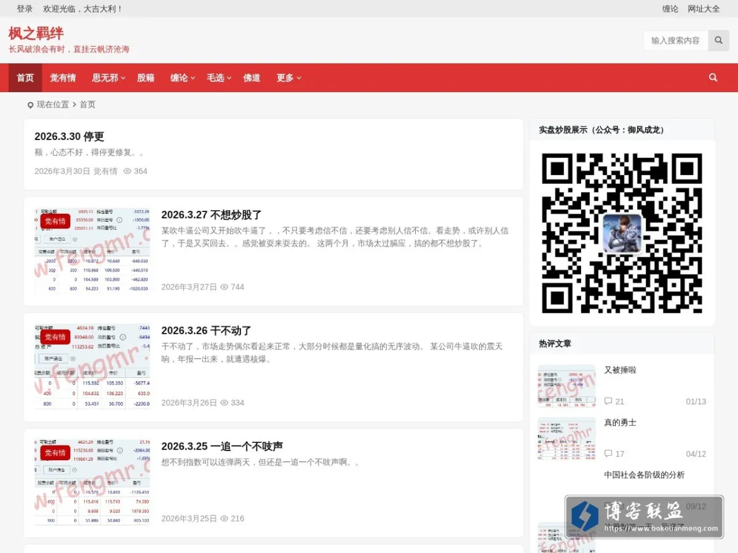
Task: Open post 2026.3.27 不想炒股了
Action: click(212, 215)
